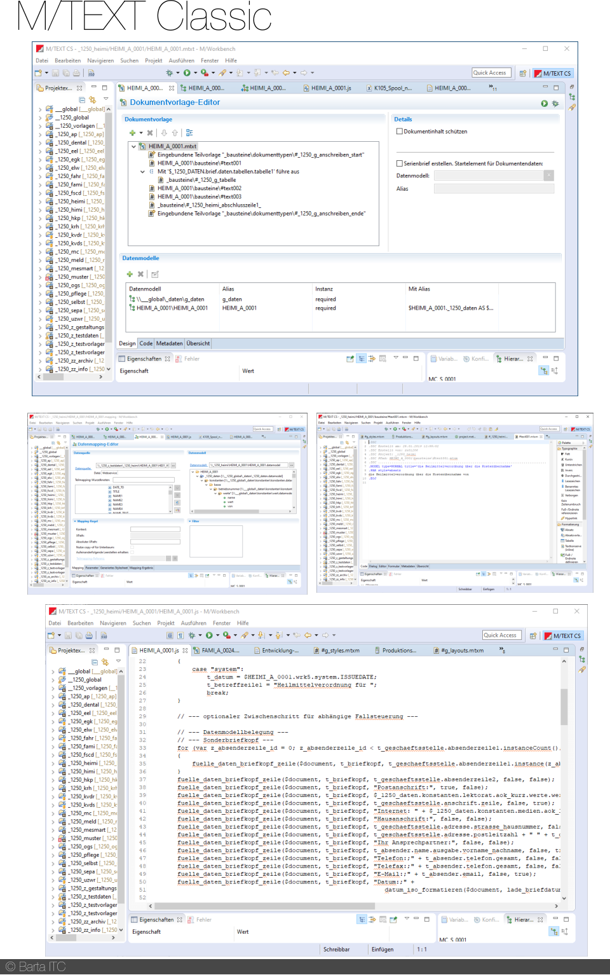Edit data model icon in Datenmodelle toolbar
The image size is (610, 975).
click(155, 274)
